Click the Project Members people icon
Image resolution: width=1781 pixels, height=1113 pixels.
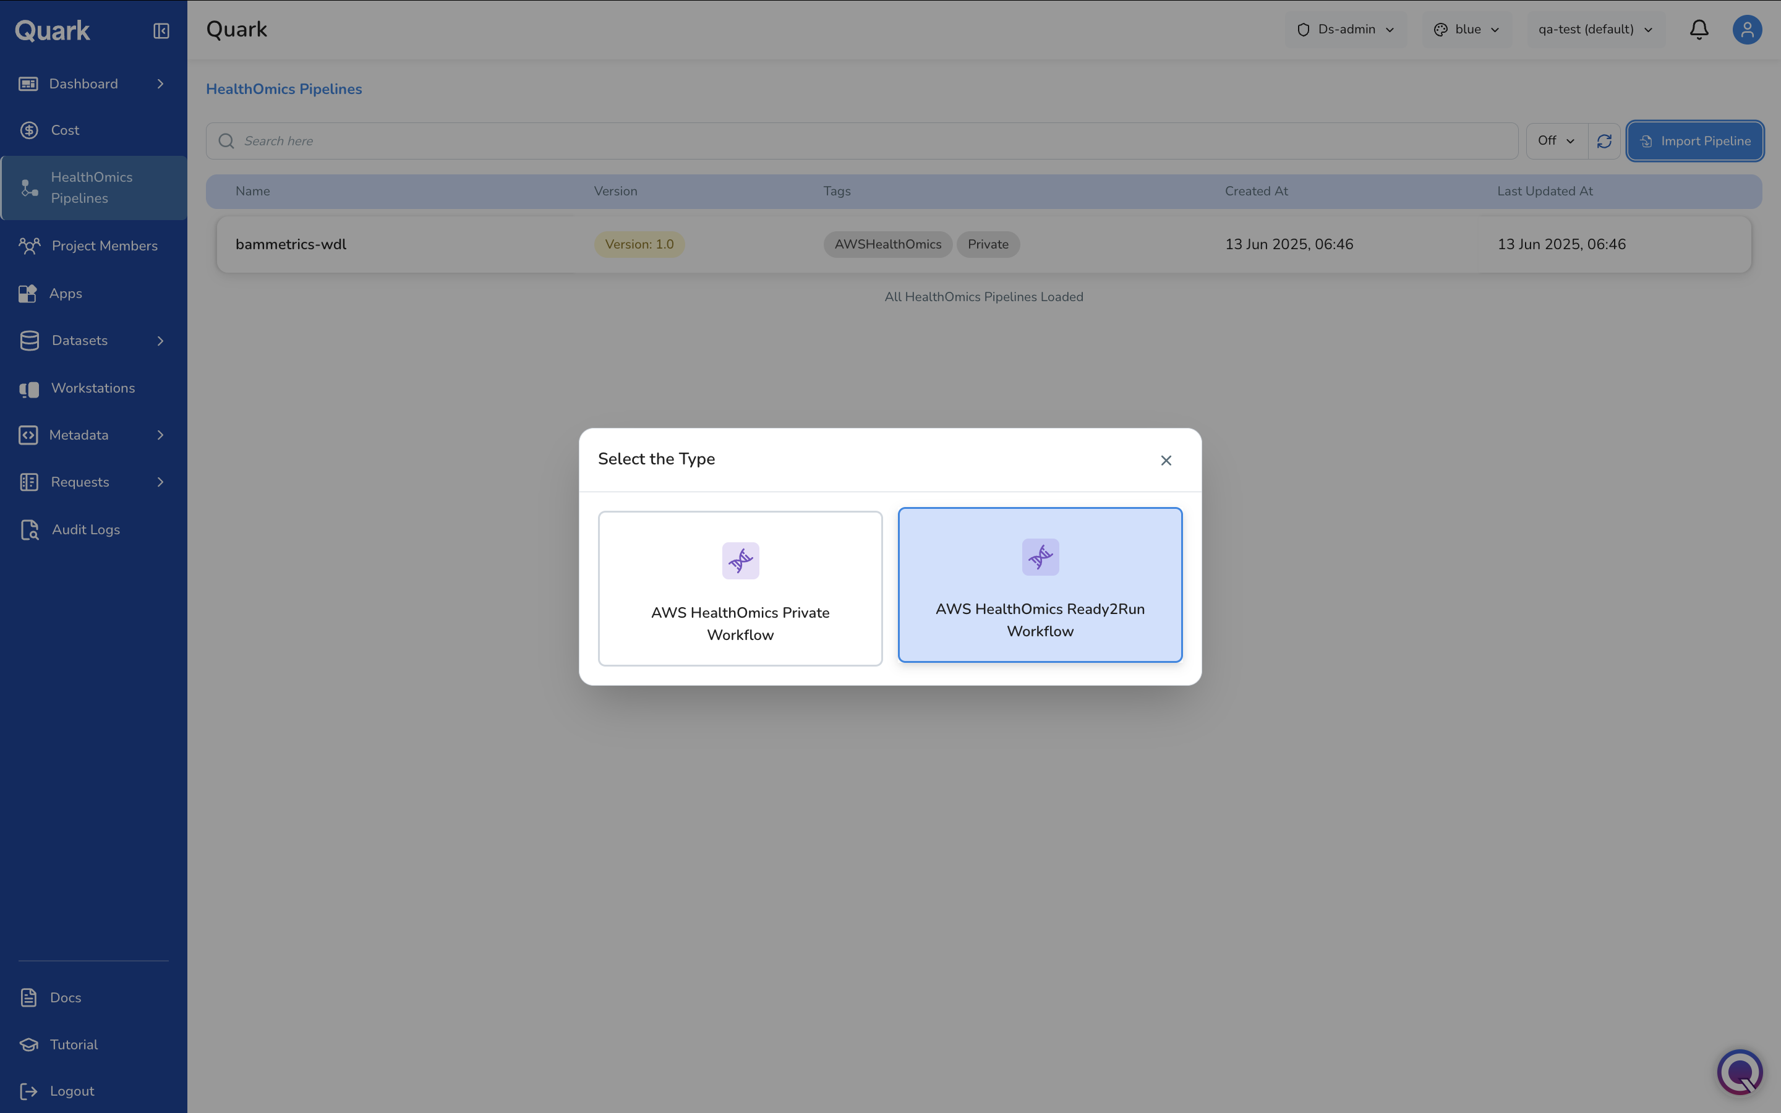pos(28,246)
